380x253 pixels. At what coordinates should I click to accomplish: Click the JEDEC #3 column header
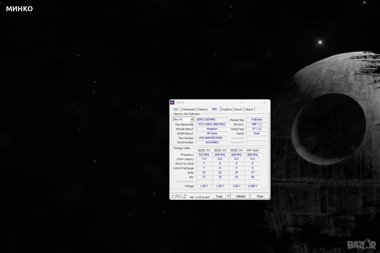pyautogui.click(x=220, y=150)
